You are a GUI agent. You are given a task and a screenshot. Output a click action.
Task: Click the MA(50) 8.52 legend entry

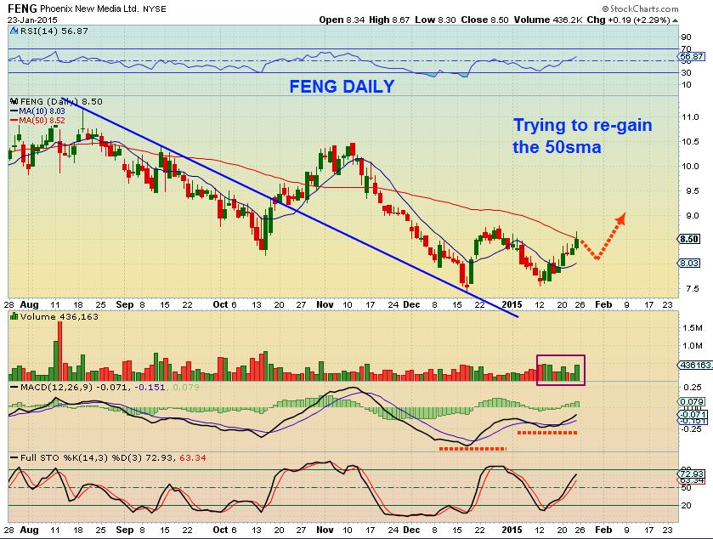point(42,121)
